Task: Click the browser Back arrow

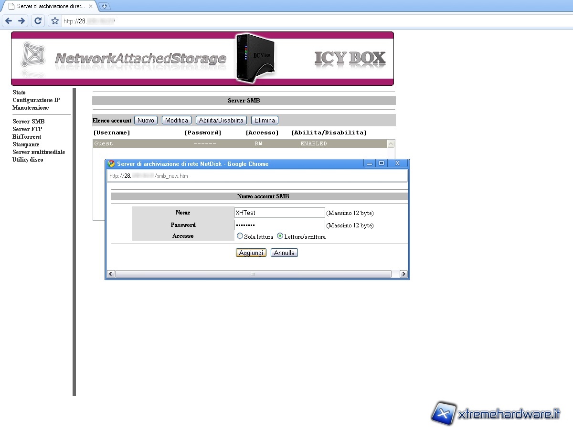Action: (9, 21)
